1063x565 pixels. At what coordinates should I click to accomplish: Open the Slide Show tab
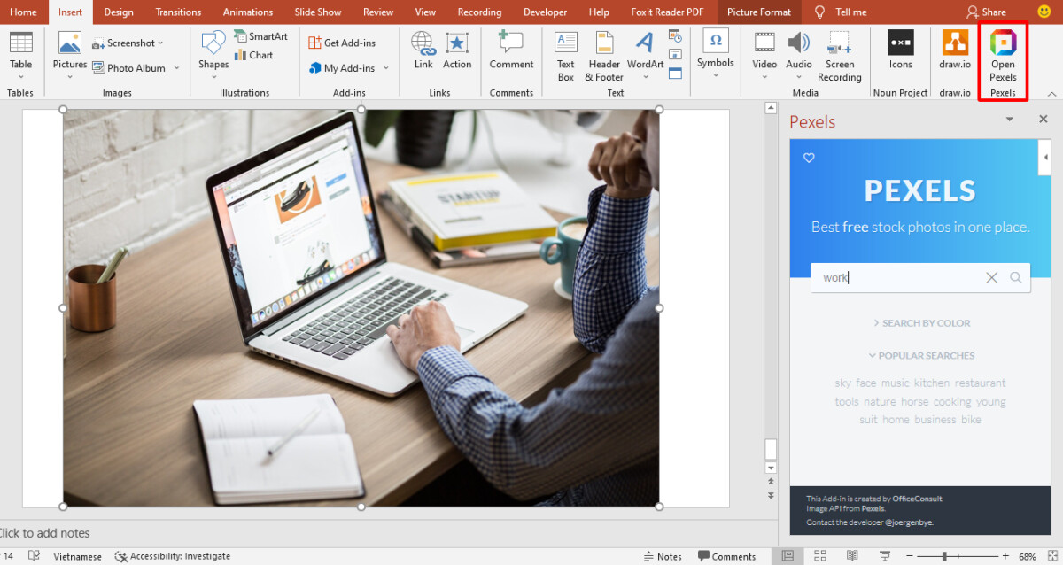pyautogui.click(x=317, y=12)
